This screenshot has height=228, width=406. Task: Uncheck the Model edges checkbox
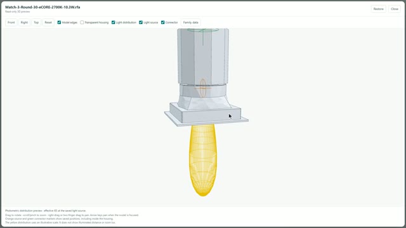59,23
